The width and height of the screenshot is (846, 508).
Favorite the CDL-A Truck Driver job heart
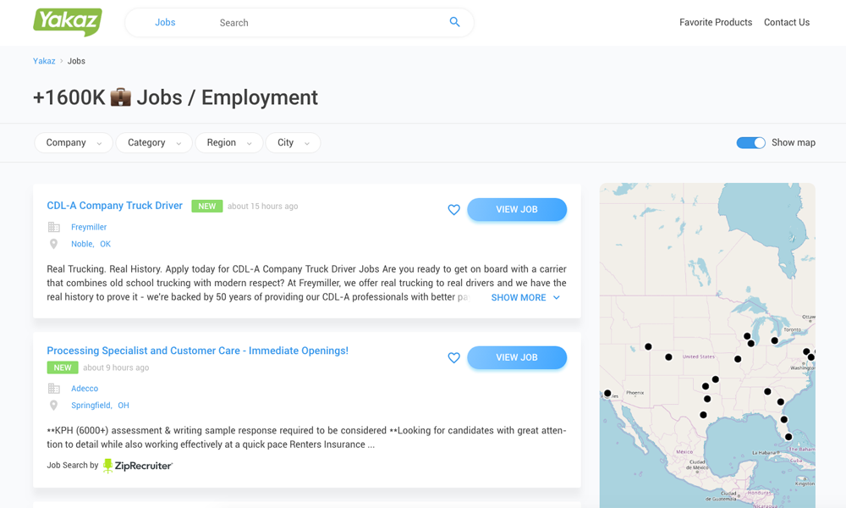[x=453, y=210]
